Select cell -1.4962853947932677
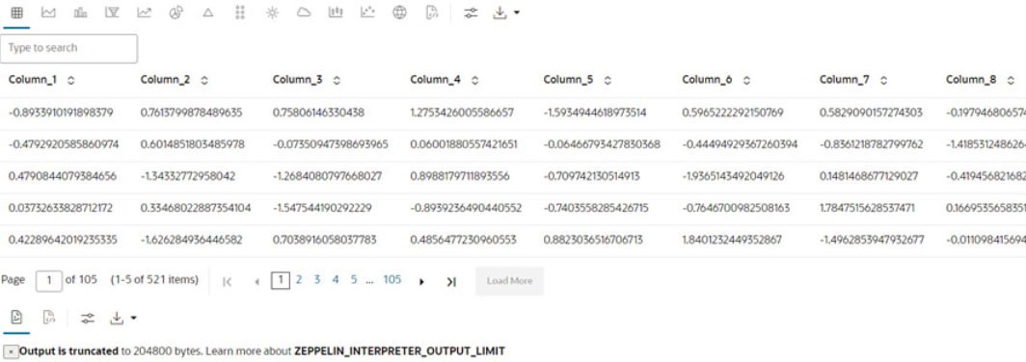 click(872, 240)
